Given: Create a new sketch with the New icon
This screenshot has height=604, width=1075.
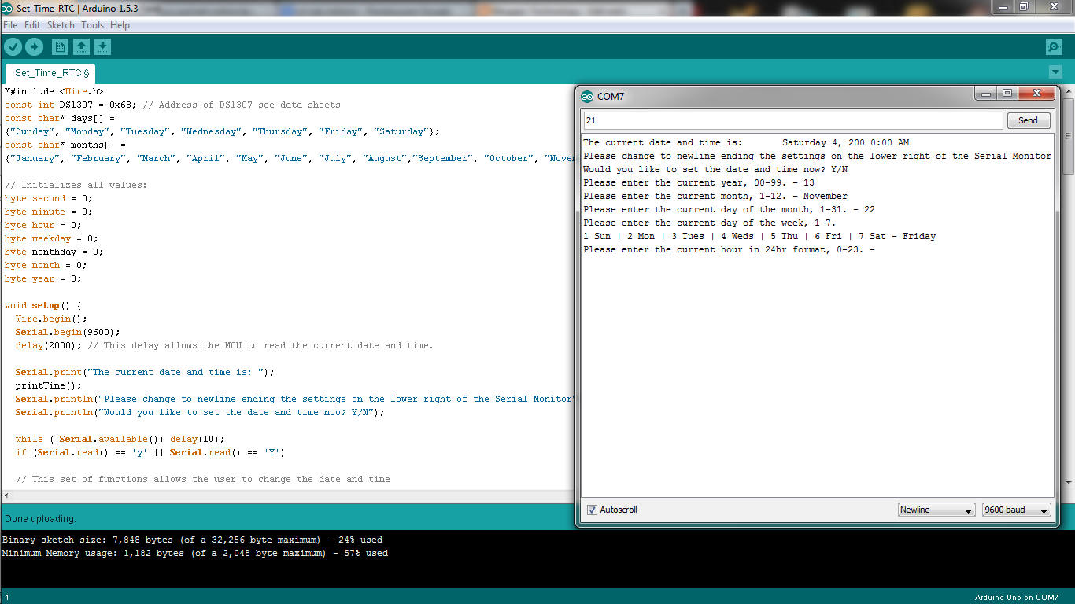Looking at the screenshot, I should [x=60, y=47].
